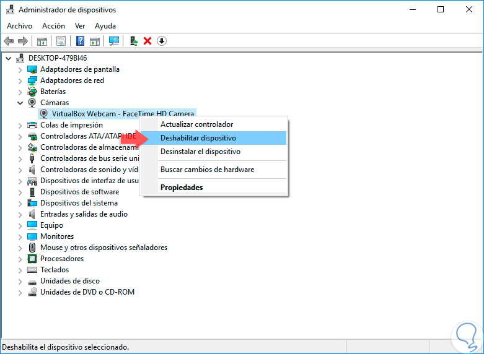The height and width of the screenshot is (354, 484).
Task: Select the DESKTOP-479BI46 computer name
Action: 58,58
